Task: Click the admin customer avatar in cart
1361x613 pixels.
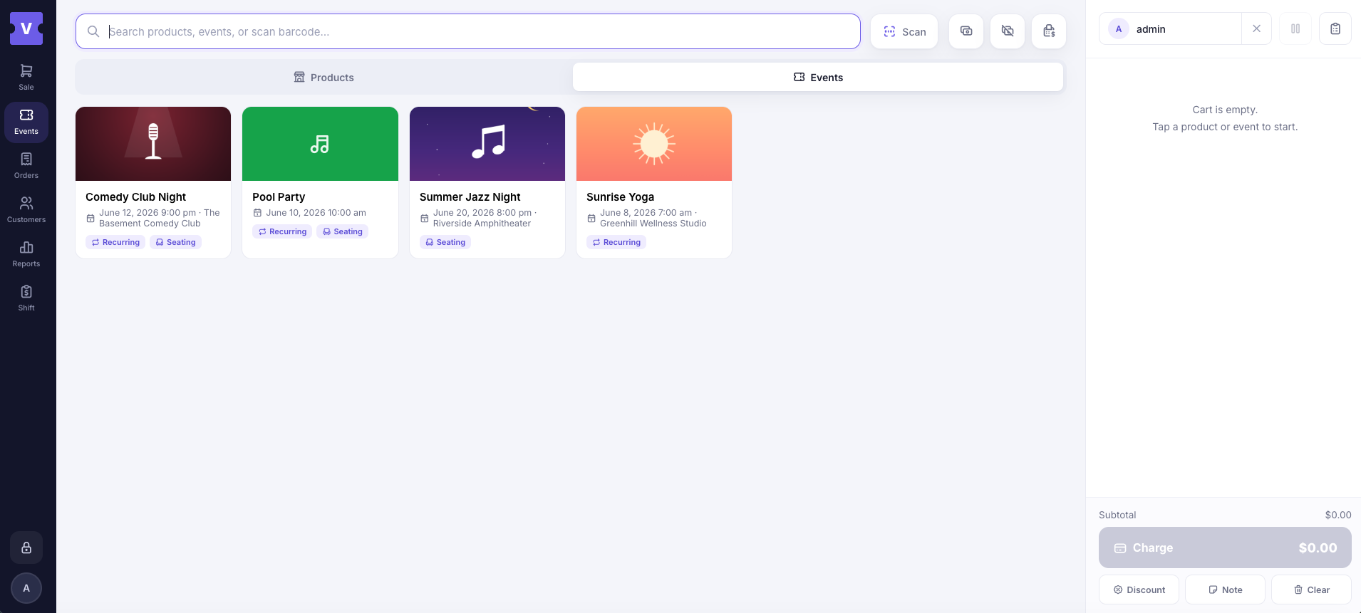Action: pos(1119,29)
